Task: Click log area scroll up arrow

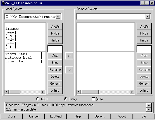Action: click(x=149, y=105)
